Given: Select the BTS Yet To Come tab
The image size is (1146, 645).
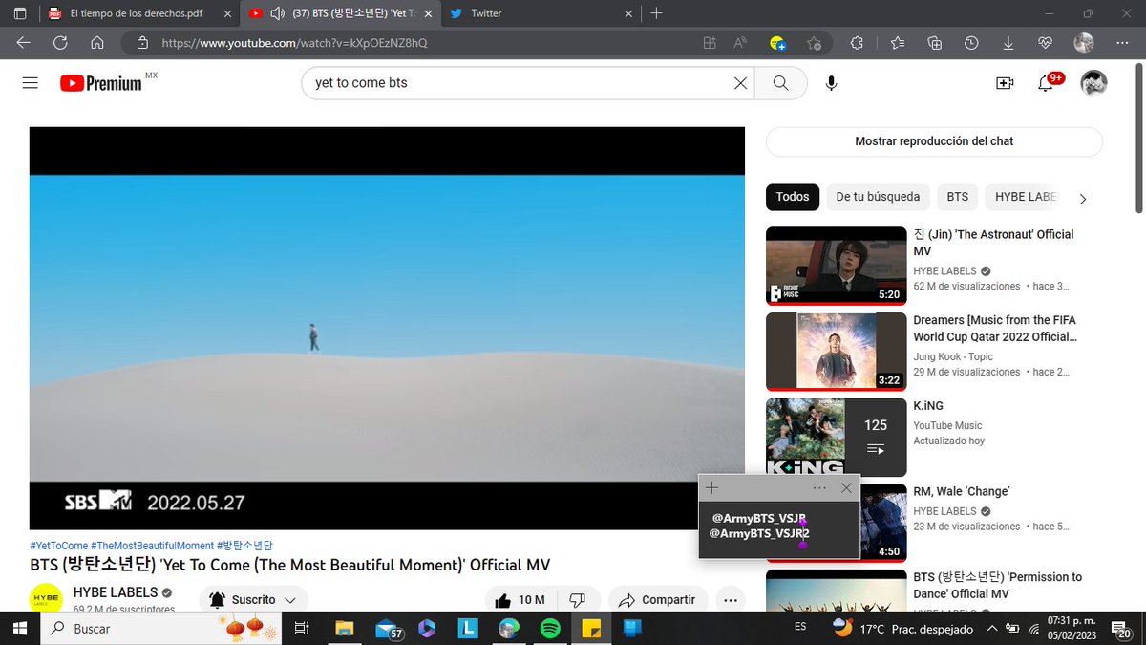Looking at the screenshot, I should pyautogui.click(x=339, y=13).
